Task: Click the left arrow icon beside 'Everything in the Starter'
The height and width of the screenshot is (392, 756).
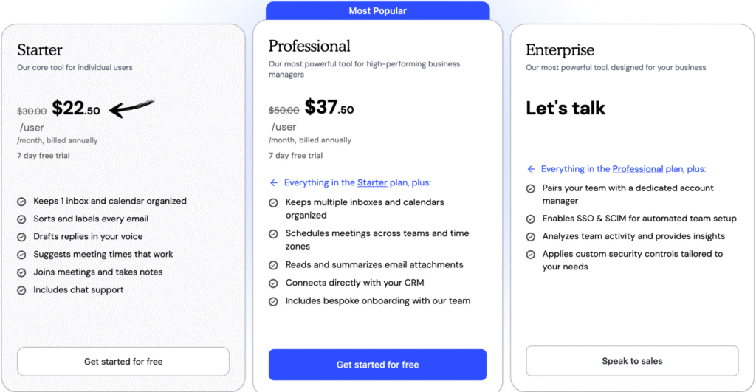Action: pyautogui.click(x=274, y=182)
